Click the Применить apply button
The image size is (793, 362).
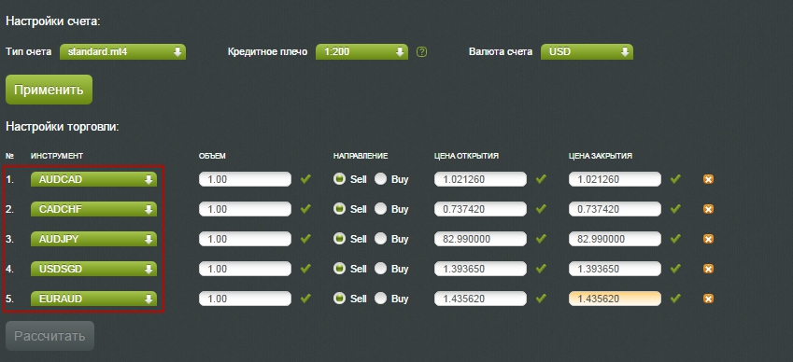50,90
